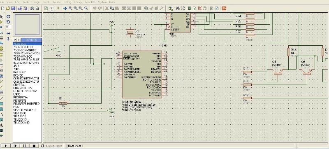Viewport: 329px width, 149px height.
Task: Add a new sheet
Action: [195, 8]
